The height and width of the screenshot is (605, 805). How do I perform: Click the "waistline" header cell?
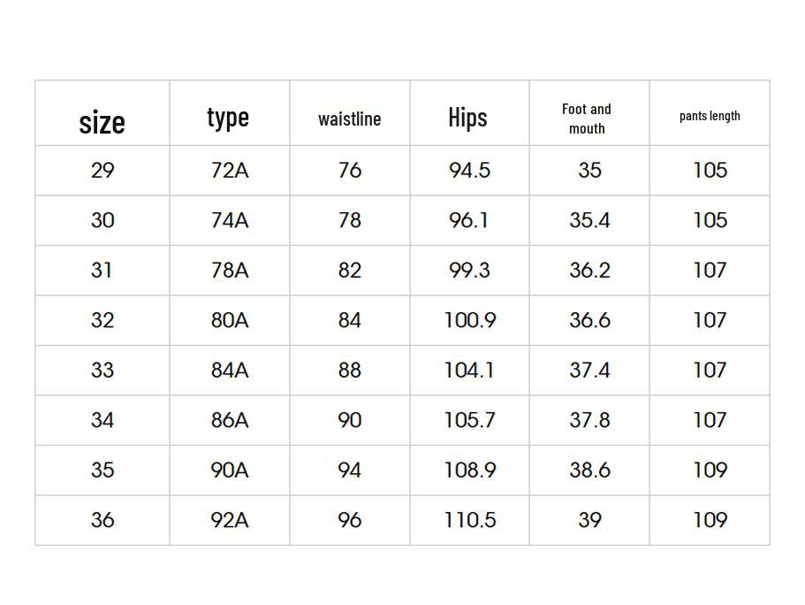(350, 119)
